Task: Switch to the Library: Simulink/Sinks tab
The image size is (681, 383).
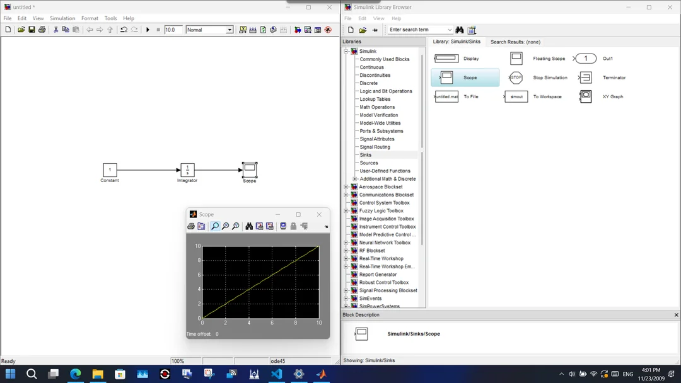Action: 457,42
